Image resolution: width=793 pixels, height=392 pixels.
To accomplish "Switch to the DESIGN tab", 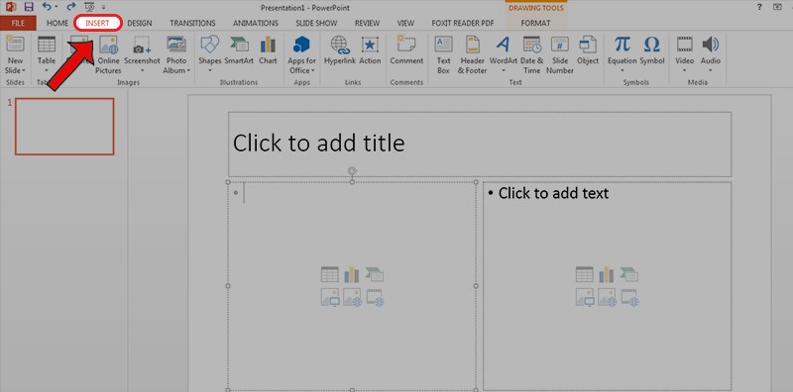I will coord(140,23).
